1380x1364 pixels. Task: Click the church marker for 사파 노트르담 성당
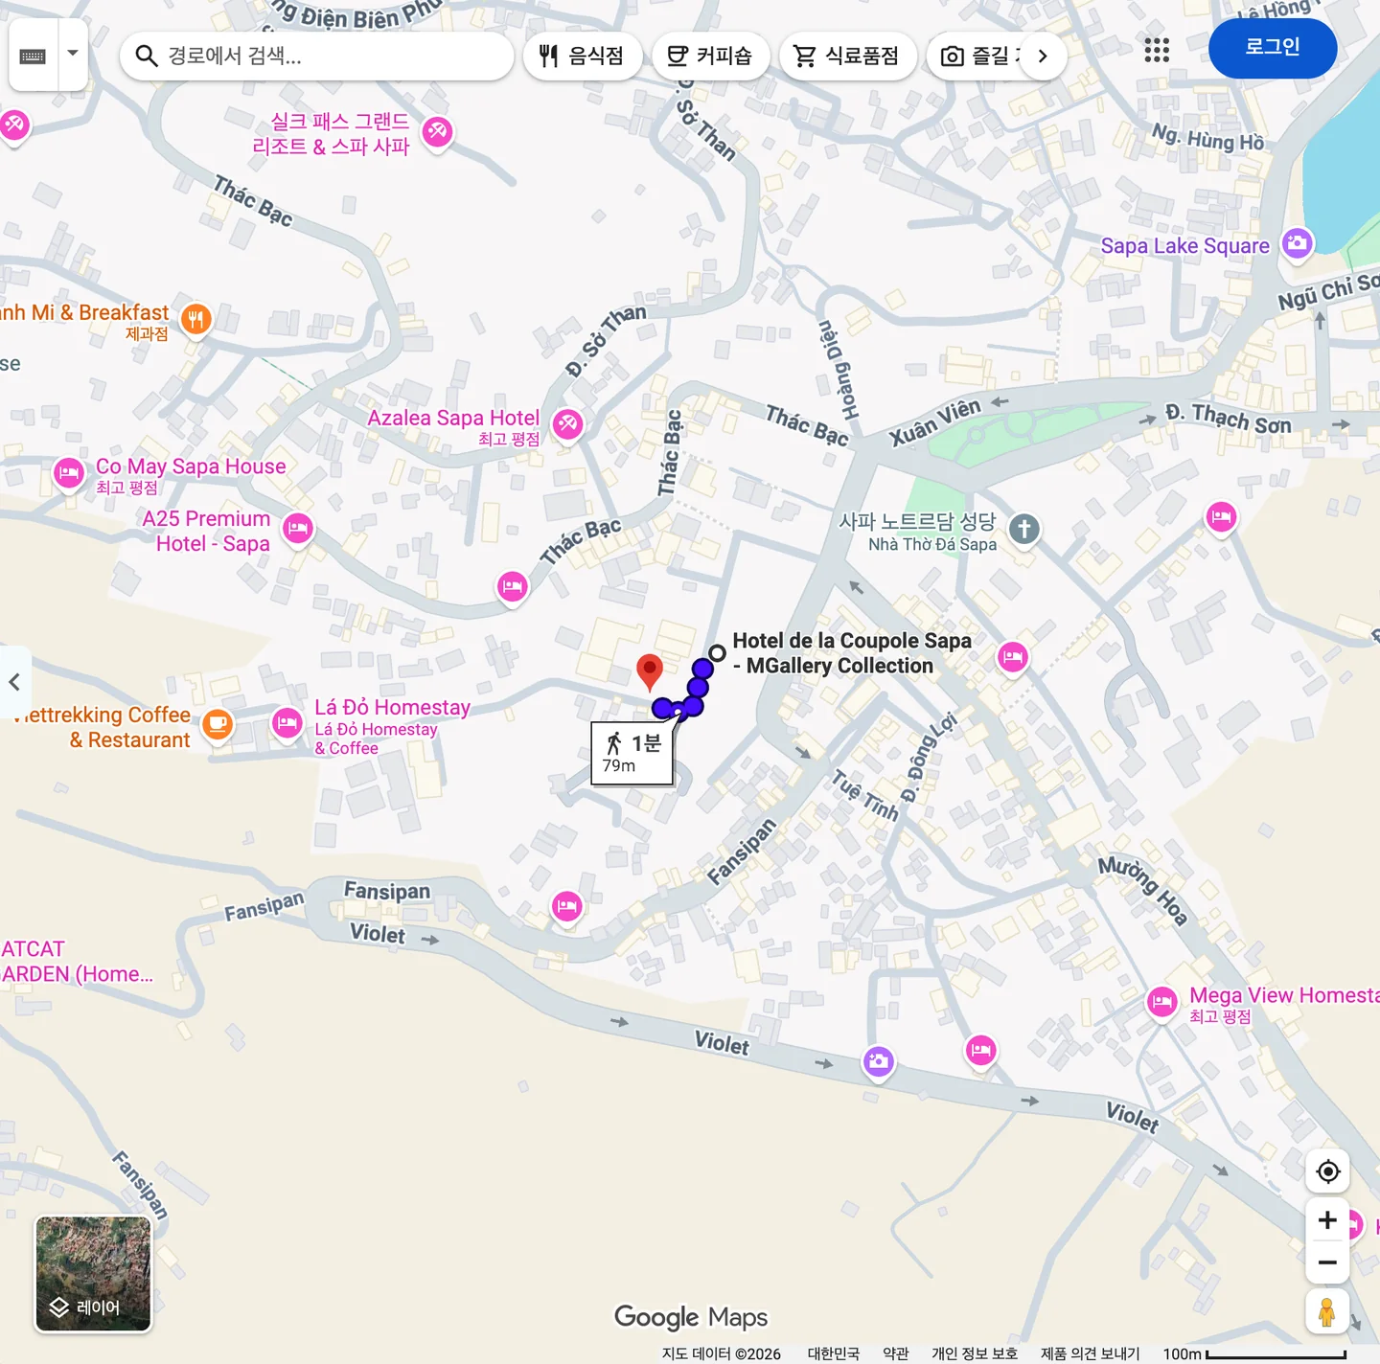(x=1024, y=529)
